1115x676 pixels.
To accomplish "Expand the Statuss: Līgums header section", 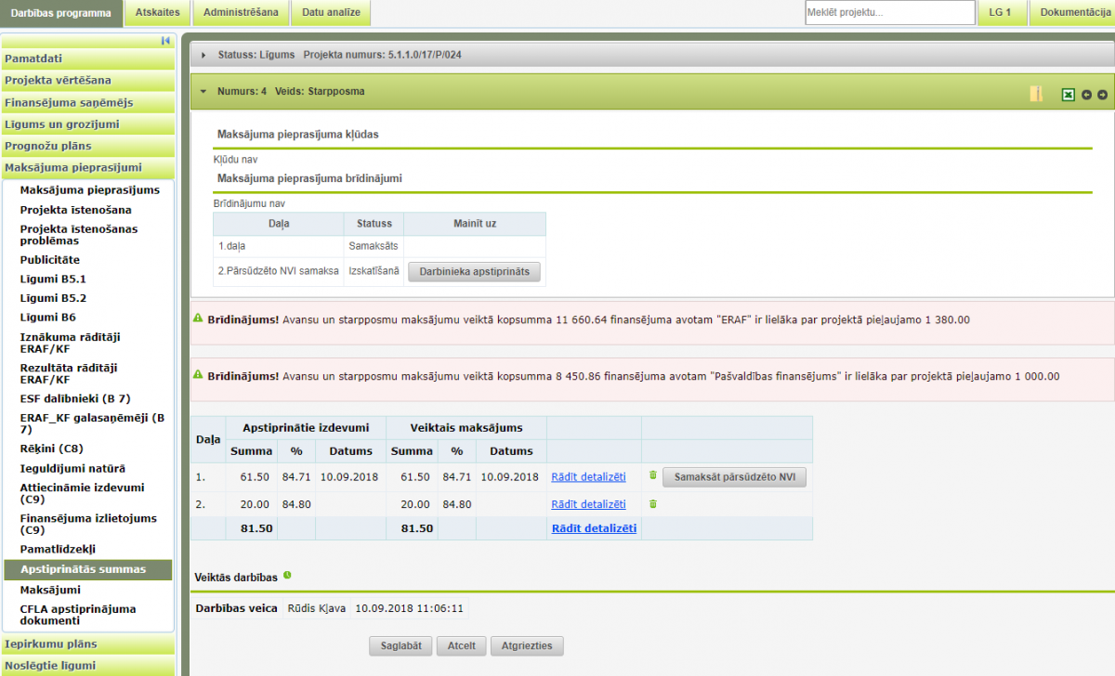I will (203, 55).
